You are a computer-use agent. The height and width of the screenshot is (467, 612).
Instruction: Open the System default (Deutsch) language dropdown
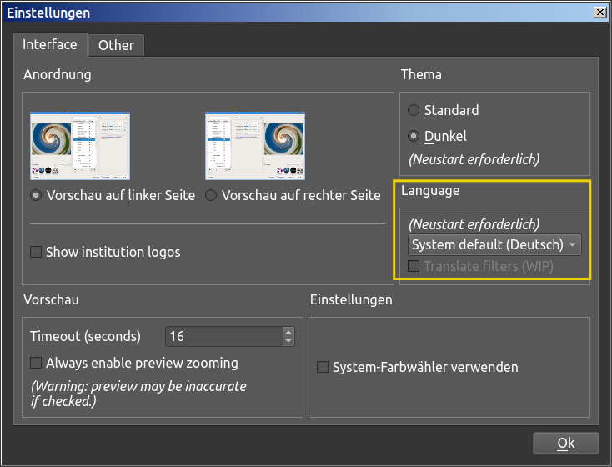[x=486, y=244]
